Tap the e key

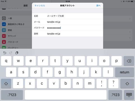click(31, 61)
